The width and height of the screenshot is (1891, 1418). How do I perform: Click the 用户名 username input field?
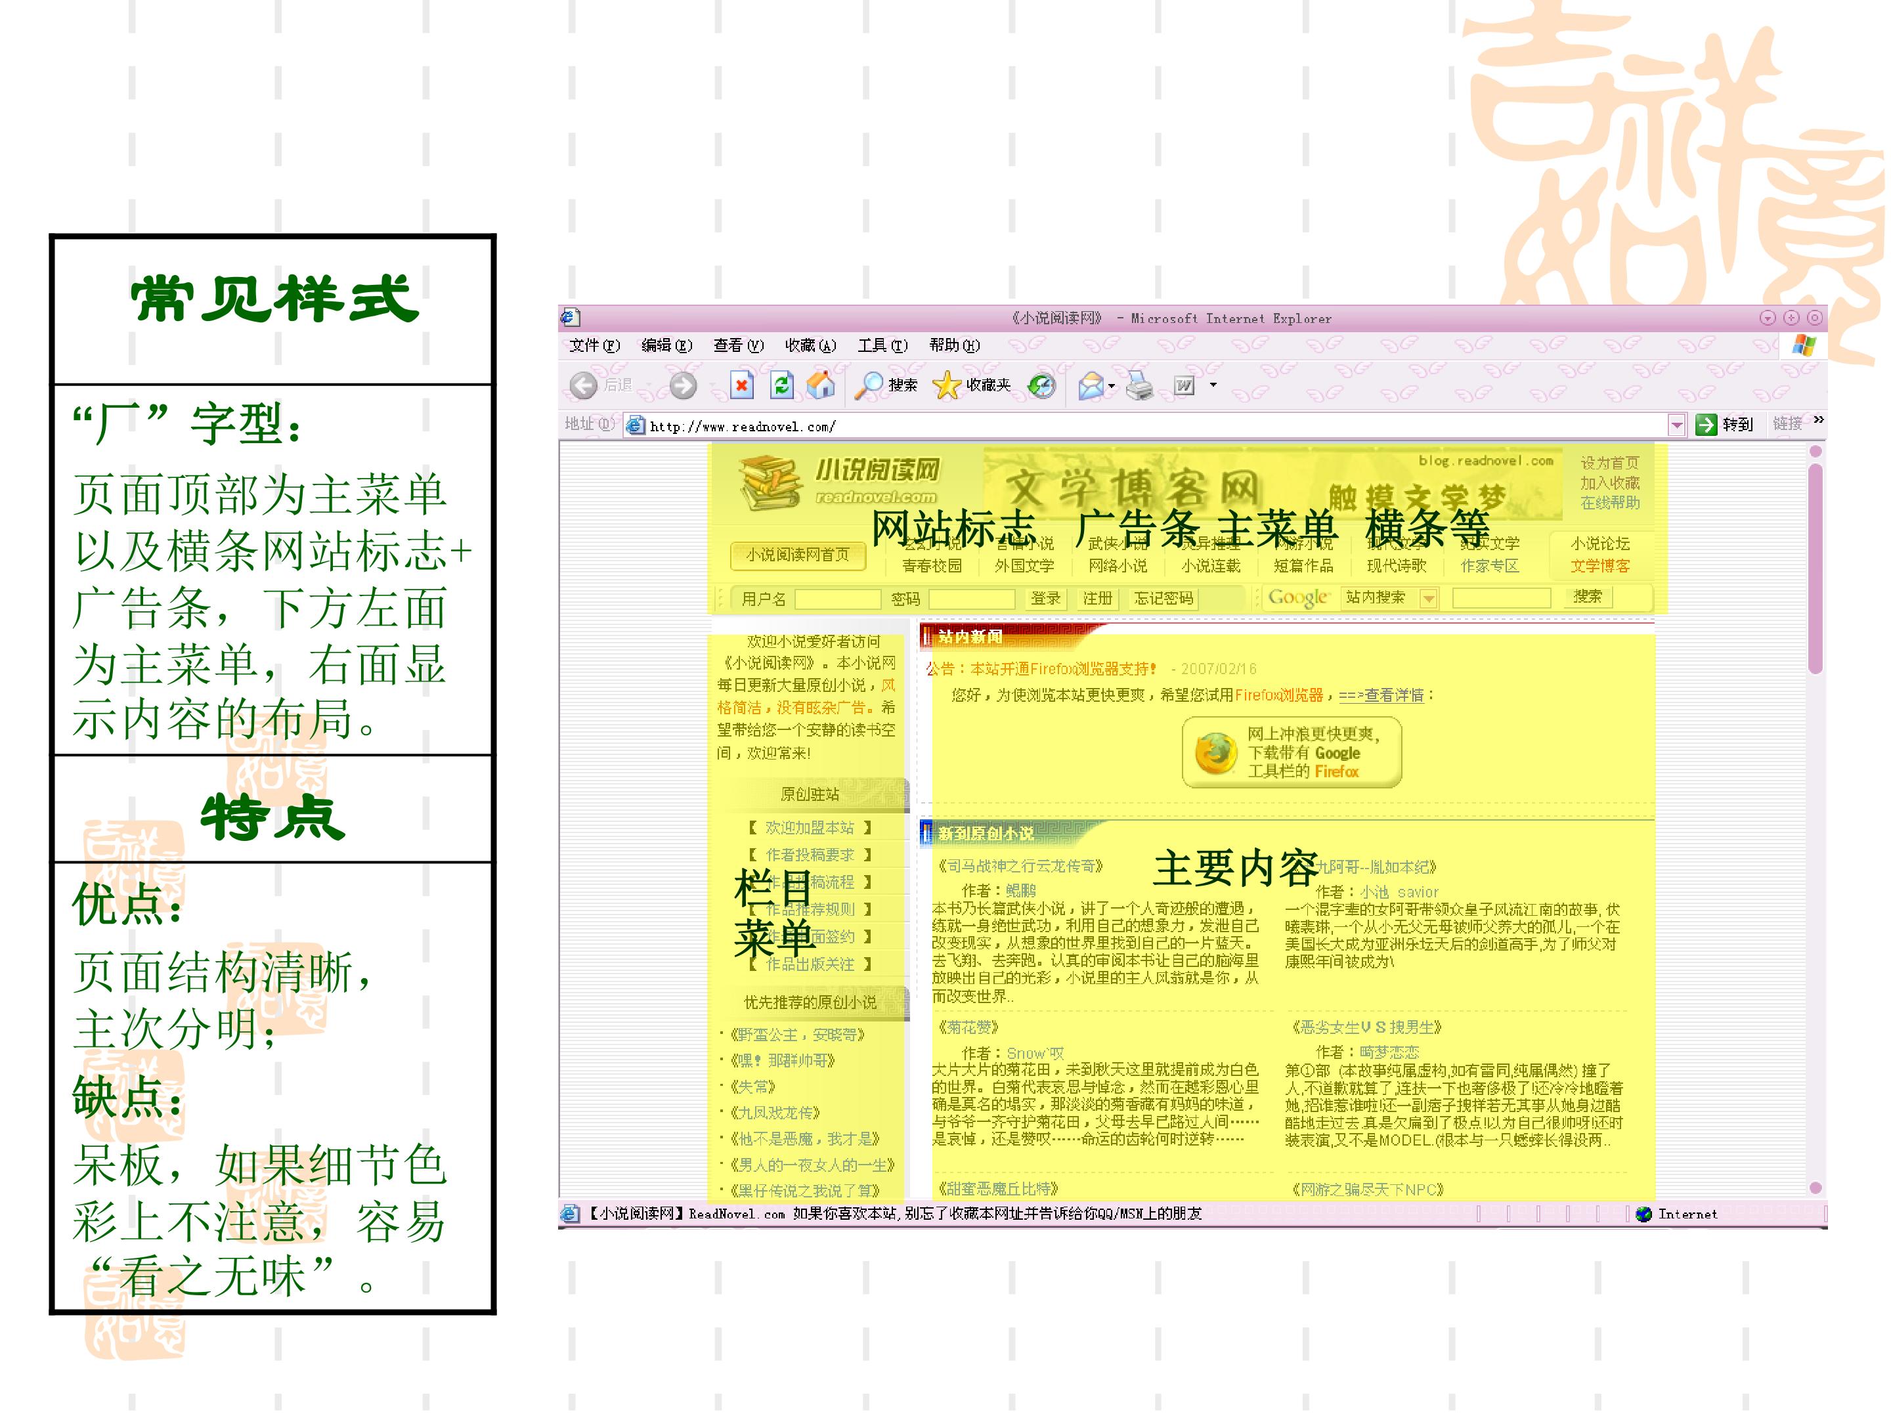click(837, 598)
